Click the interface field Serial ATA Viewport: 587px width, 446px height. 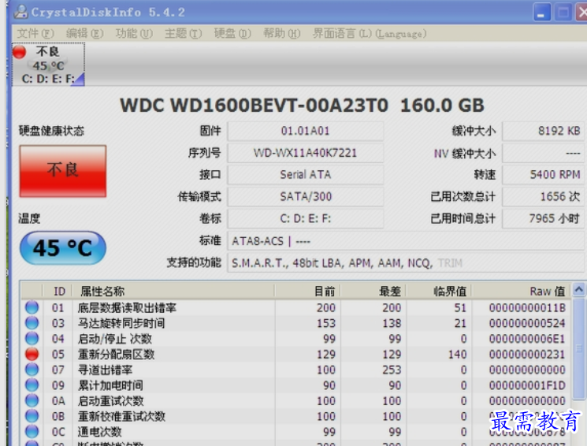[306, 174]
